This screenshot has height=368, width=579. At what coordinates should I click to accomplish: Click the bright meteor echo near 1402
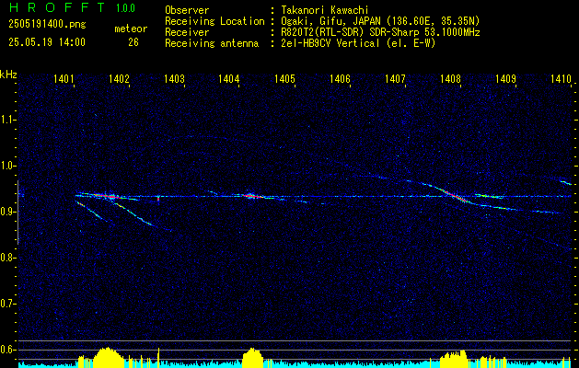107,196
